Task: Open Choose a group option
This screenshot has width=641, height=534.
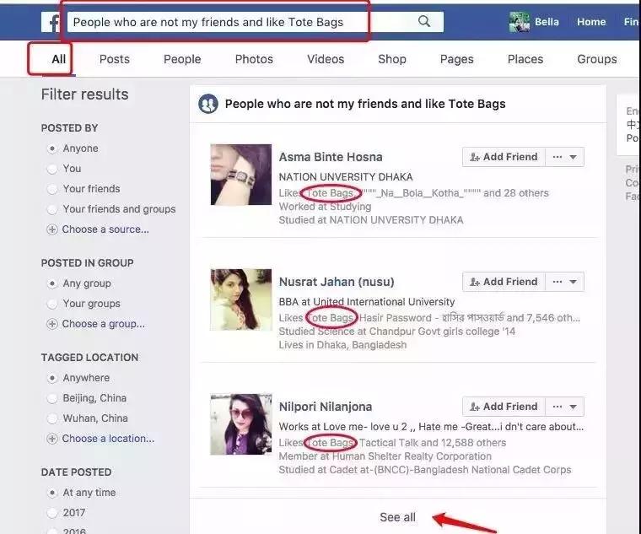Action: click(104, 324)
